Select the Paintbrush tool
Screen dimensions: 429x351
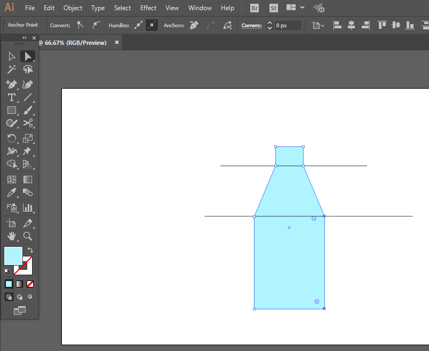click(28, 111)
